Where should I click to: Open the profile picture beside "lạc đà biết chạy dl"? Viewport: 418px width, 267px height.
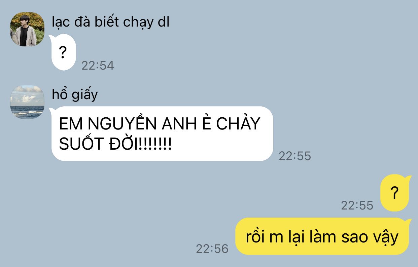[x=27, y=29]
